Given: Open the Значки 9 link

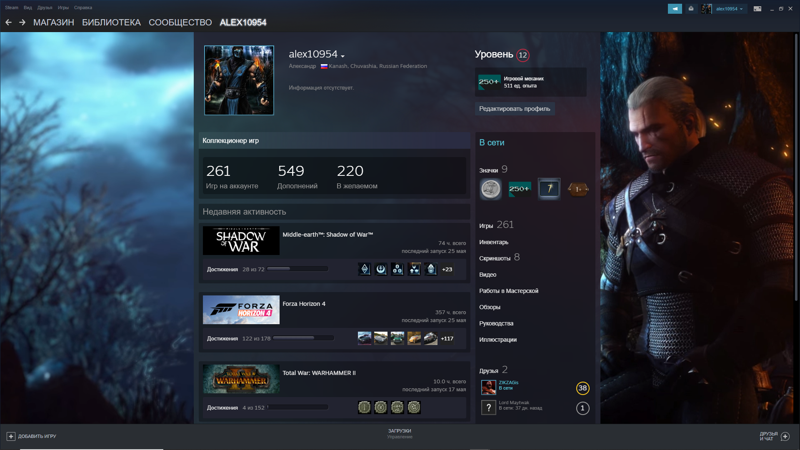Looking at the screenshot, I should (493, 170).
